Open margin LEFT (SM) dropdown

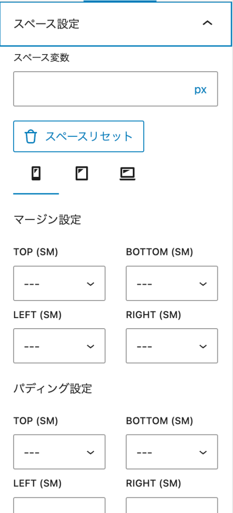click(x=59, y=346)
